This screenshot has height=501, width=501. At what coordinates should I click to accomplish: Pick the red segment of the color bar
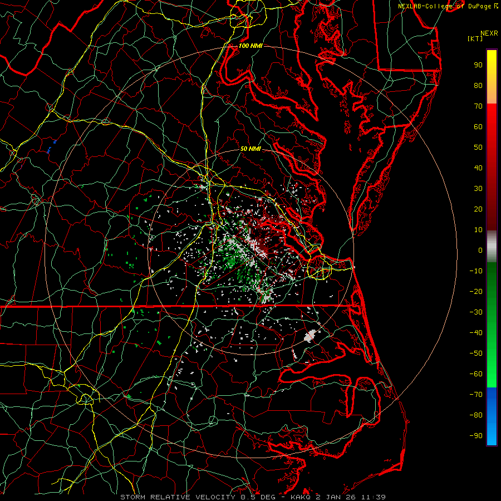[492, 167]
